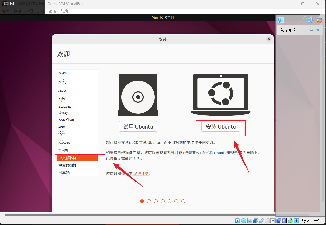Viewport: 326px width, 225px height.
Task: Click the first filled progress dot
Action: [142, 201]
